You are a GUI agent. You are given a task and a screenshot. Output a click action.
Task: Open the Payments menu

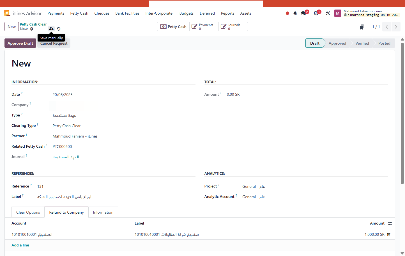[x=56, y=13]
